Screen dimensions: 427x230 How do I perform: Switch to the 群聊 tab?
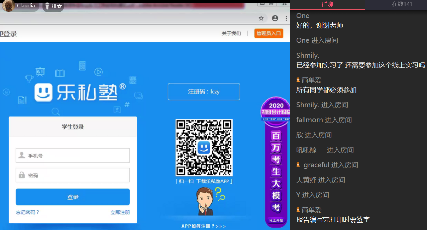(x=327, y=4)
